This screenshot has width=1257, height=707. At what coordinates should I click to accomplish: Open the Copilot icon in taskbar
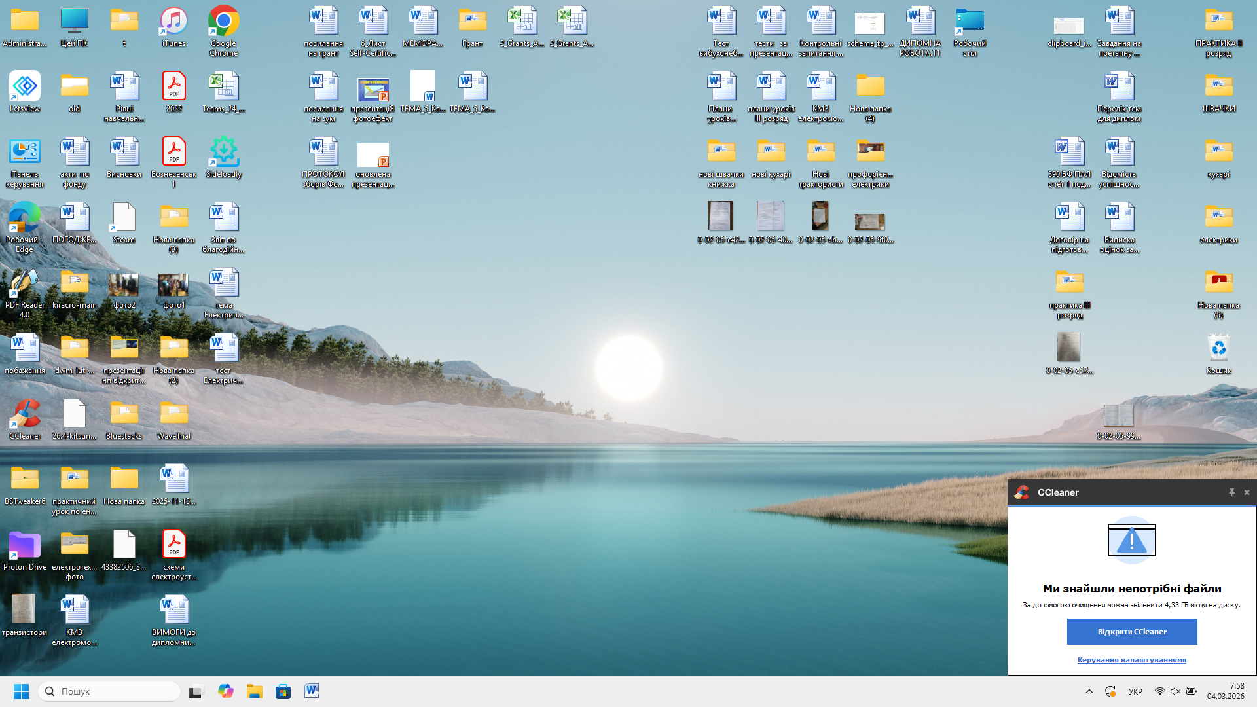[x=226, y=691]
